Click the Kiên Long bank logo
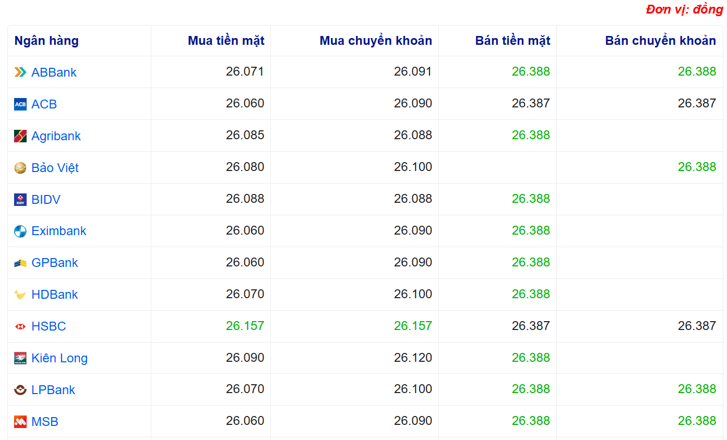The image size is (727, 440). pyautogui.click(x=20, y=359)
